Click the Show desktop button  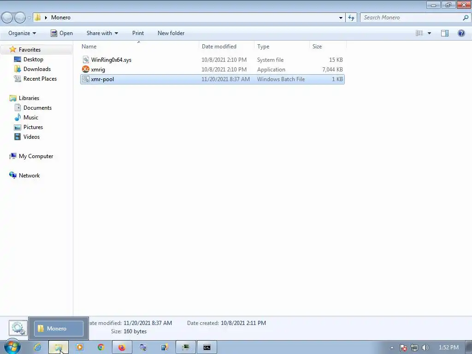pos(469,348)
